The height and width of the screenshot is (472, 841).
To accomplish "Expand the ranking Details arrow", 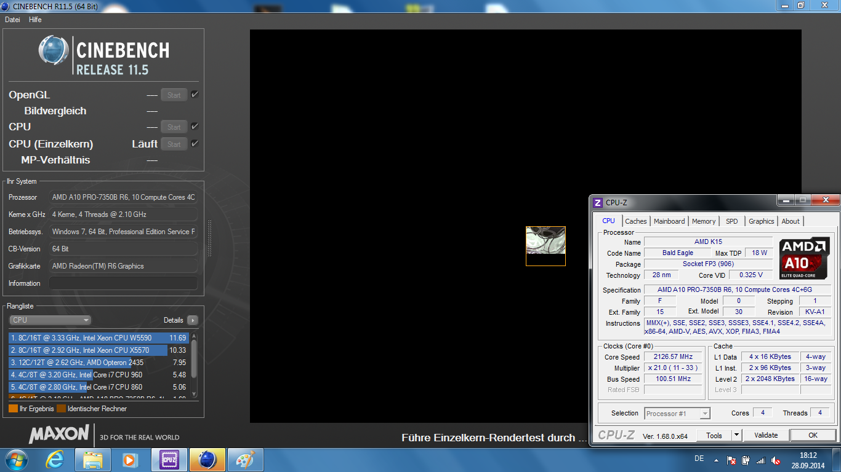I will point(193,320).
